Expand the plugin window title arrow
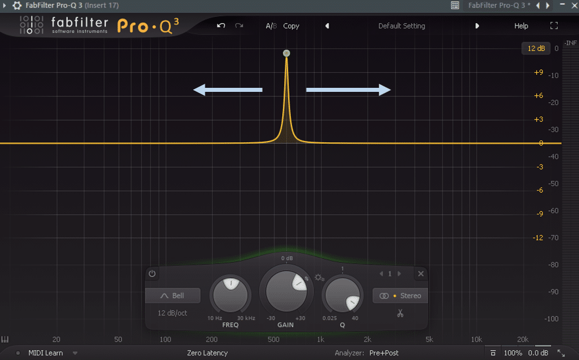Viewport: 579px width, 360px height. point(4,5)
